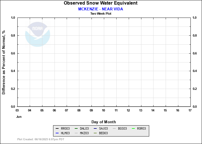Click the right axis 0.6 value

[x=195, y=53]
